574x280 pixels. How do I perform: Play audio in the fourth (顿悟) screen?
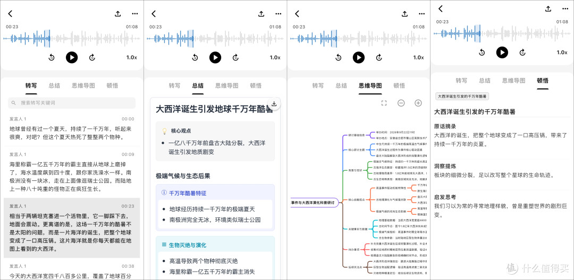coord(502,52)
